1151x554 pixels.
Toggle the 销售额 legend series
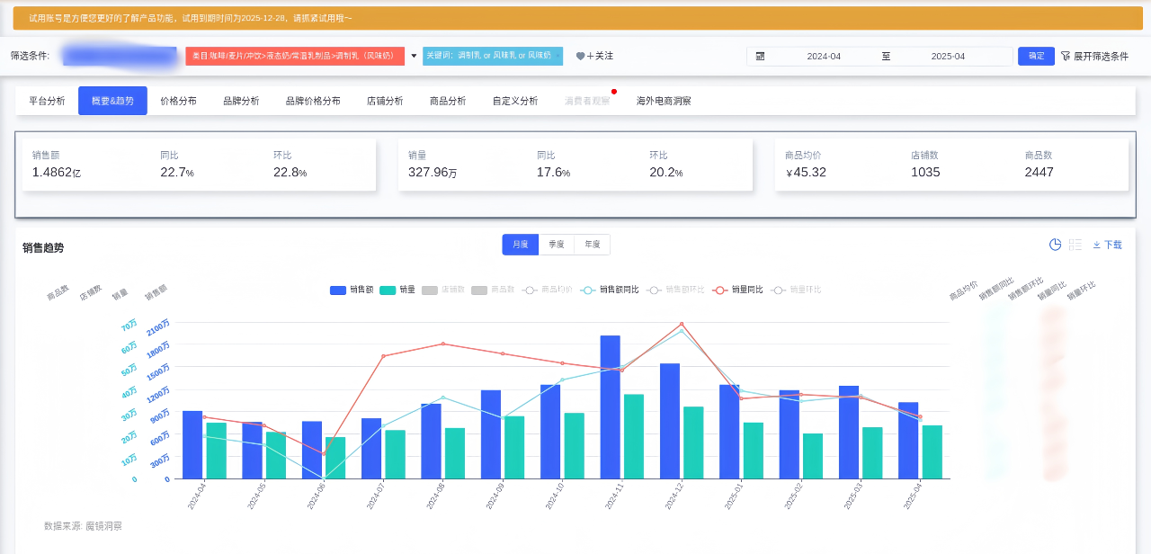(351, 290)
